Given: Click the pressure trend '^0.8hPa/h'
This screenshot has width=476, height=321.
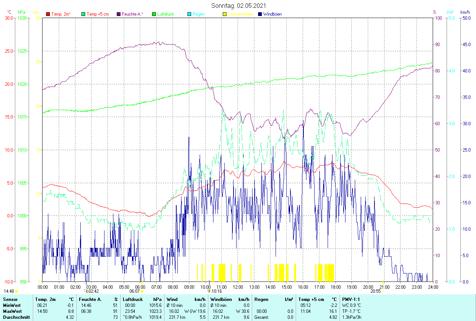Looking at the screenshot, I should [132, 317].
